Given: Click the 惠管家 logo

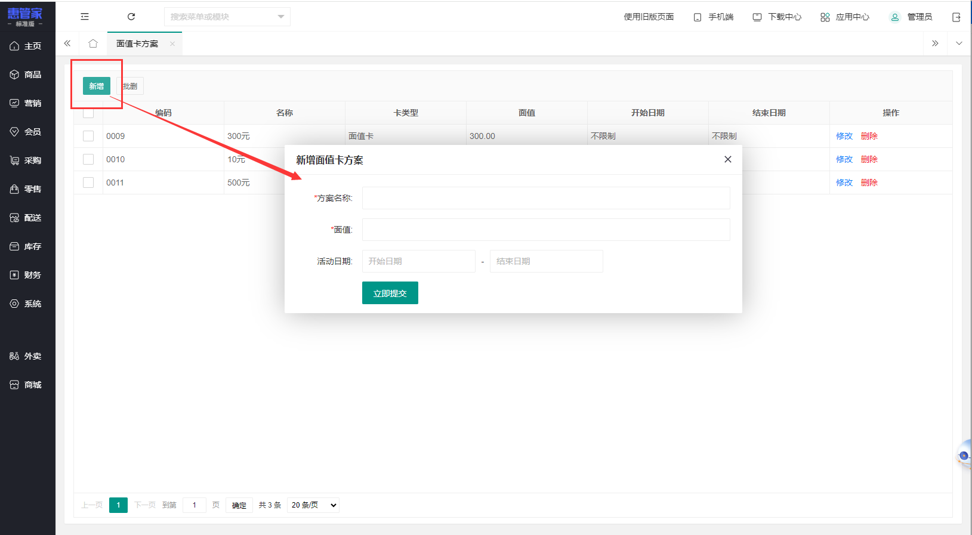Looking at the screenshot, I should [25, 16].
